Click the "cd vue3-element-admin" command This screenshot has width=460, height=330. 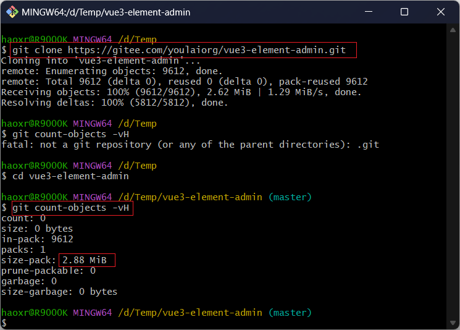pyautogui.click(x=70, y=176)
